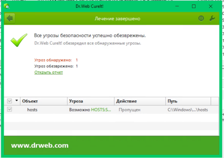Screen dimensions: 224x159
Task: Expand the dropdown arrow beside header checkbox
Action: point(17,100)
